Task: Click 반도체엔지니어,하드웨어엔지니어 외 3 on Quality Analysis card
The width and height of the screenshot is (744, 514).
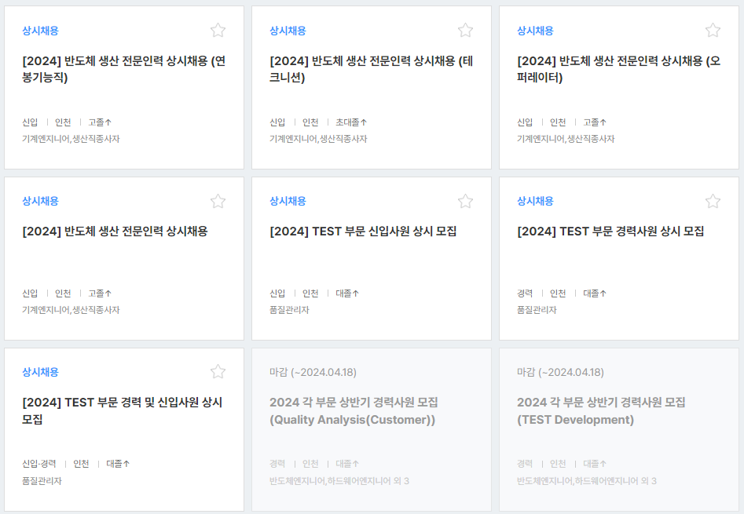Action: click(339, 481)
